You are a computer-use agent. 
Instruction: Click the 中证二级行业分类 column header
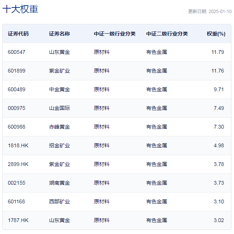(167, 34)
